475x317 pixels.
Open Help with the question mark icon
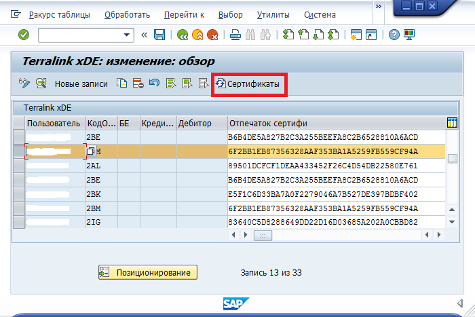(x=394, y=35)
